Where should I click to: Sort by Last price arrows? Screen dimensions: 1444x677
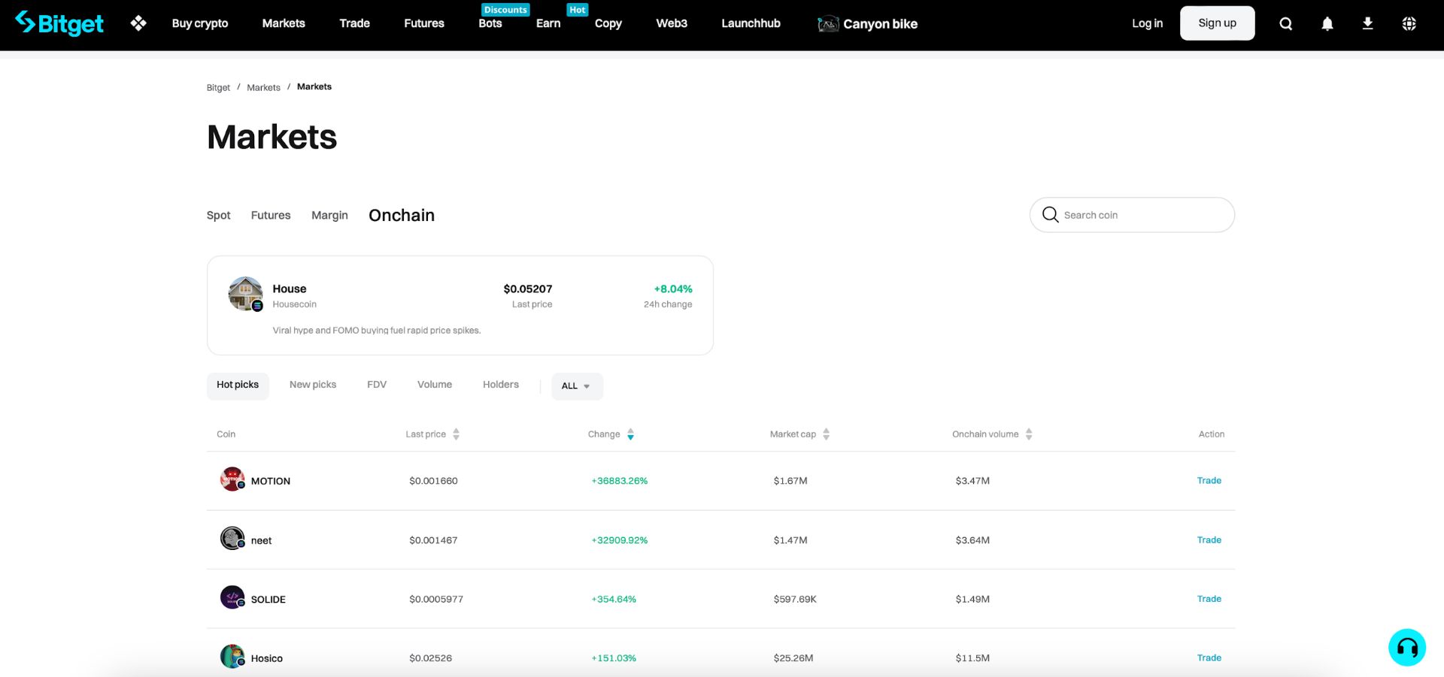tap(457, 434)
